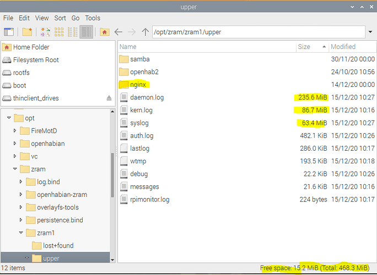The image size is (377, 275).
Task: Expand the openhabian tree node
Action: (x=15, y=143)
